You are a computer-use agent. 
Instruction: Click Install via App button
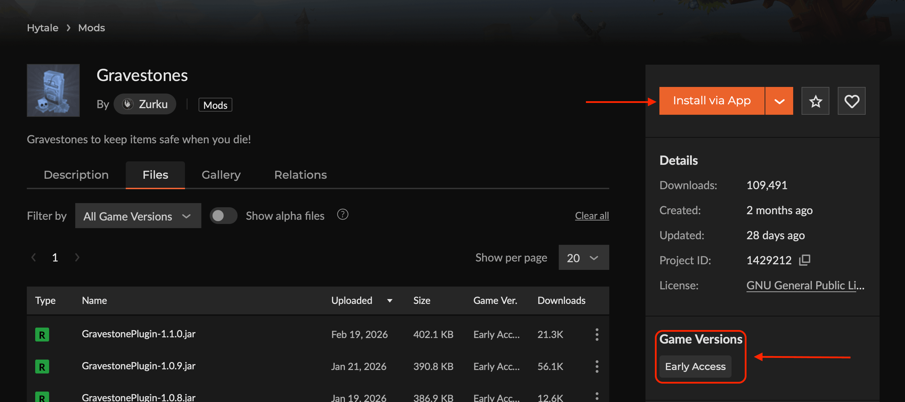(x=711, y=101)
